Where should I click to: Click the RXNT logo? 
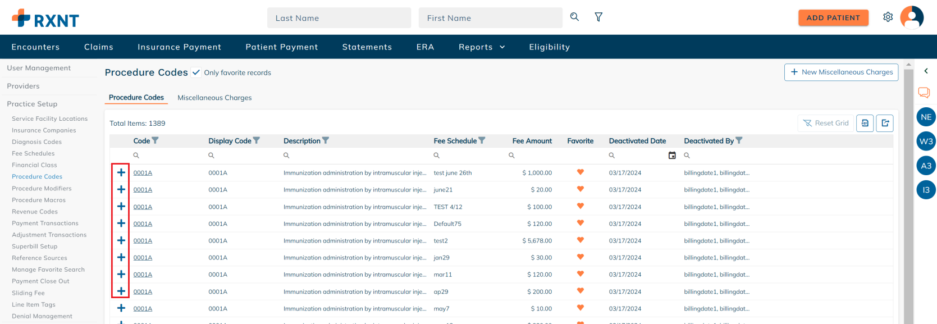coord(45,19)
